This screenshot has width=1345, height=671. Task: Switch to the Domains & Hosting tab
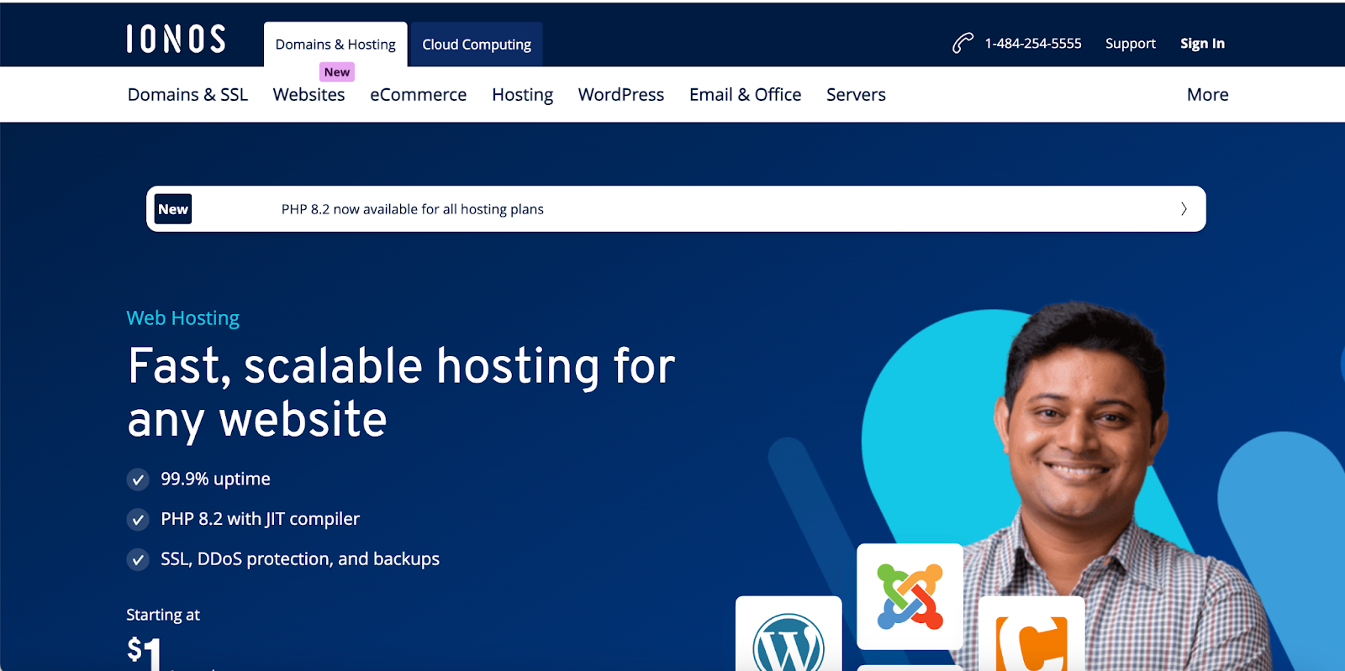tap(335, 45)
